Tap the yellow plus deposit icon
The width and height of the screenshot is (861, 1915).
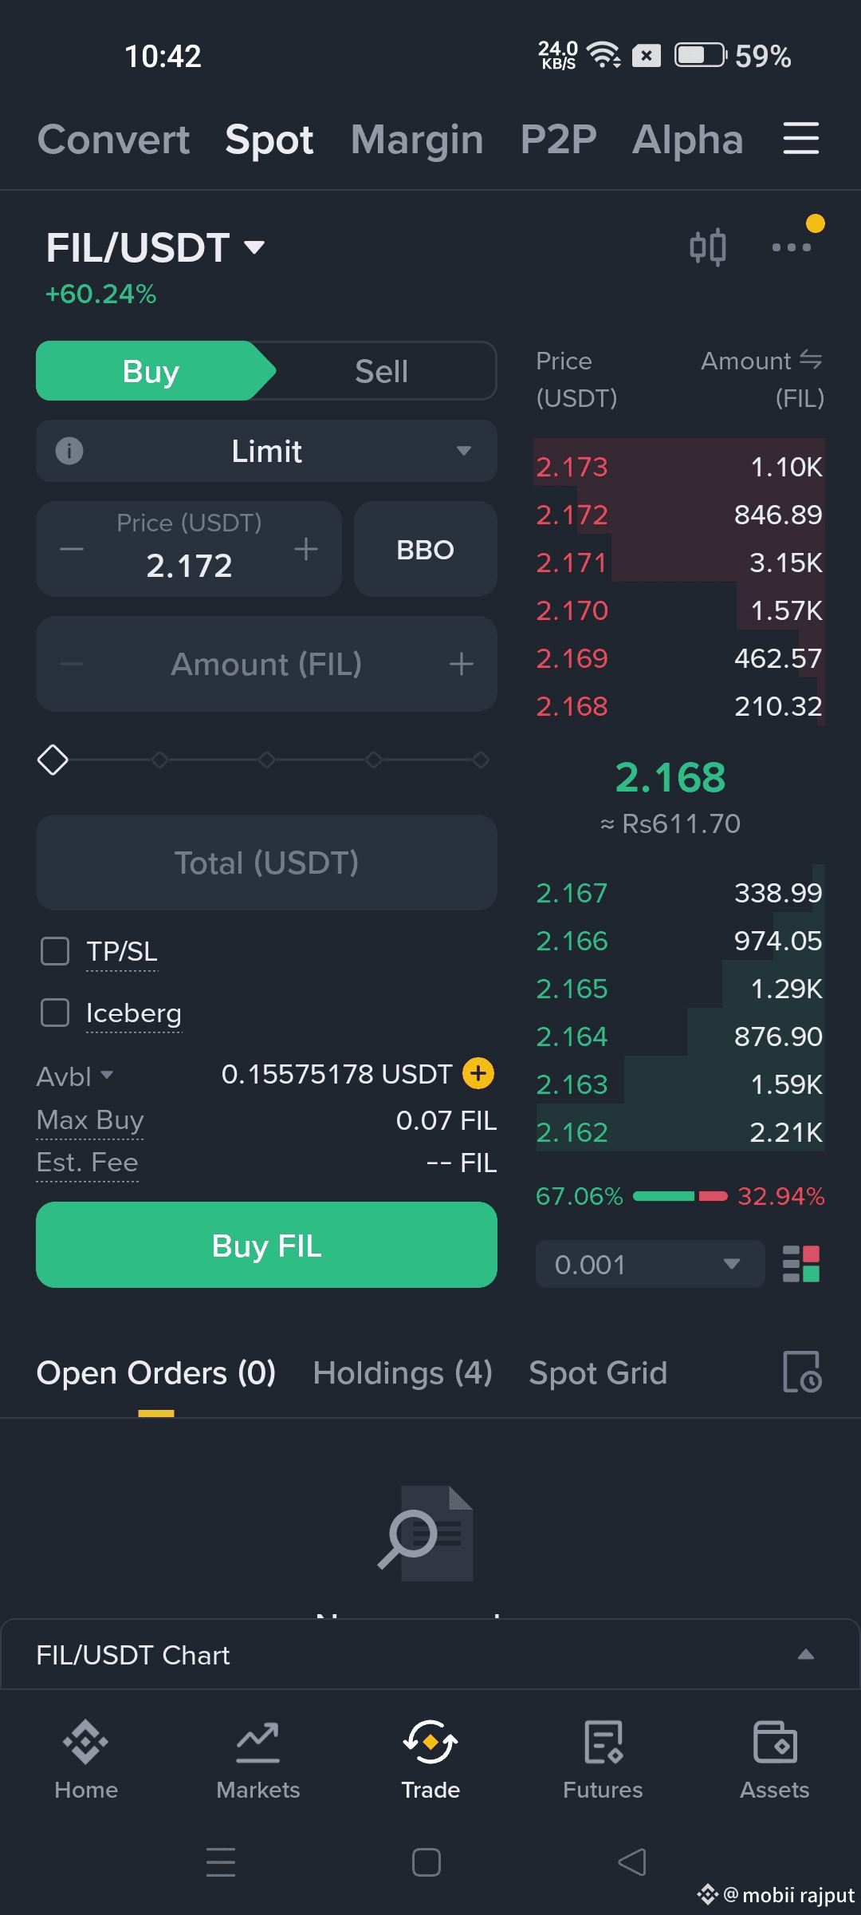click(478, 1073)
